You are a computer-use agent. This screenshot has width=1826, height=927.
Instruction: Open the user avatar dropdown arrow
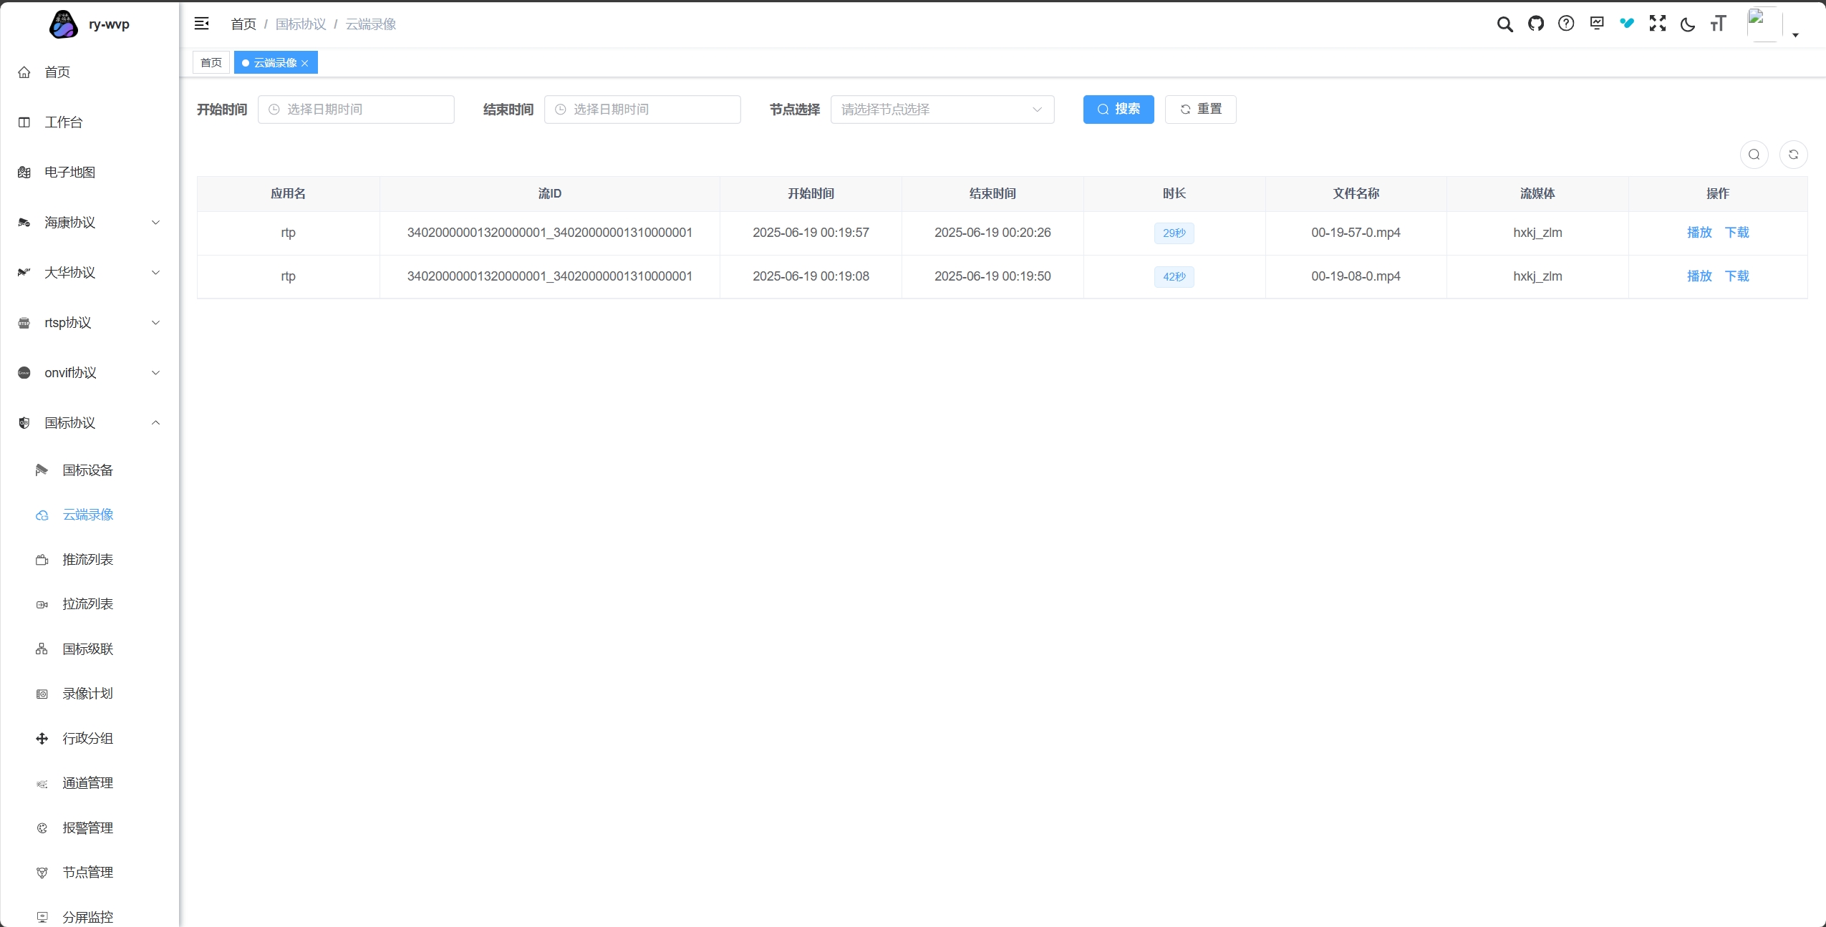tap(1795, 34)
